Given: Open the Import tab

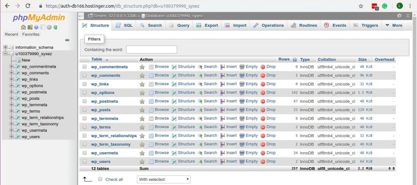Looking at the screenshot, I should [236, 26].
